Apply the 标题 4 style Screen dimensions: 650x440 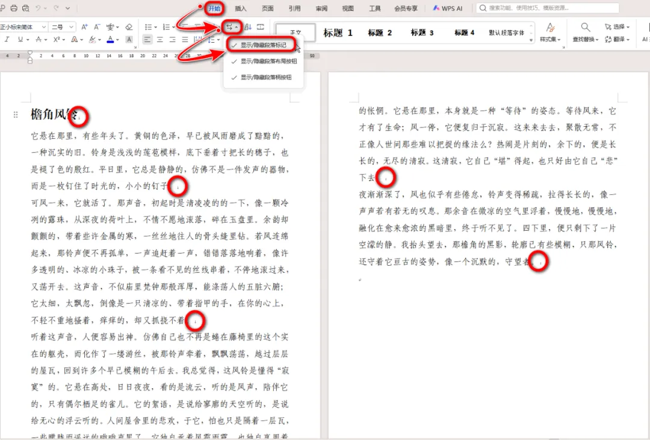(x=464, y=32)
